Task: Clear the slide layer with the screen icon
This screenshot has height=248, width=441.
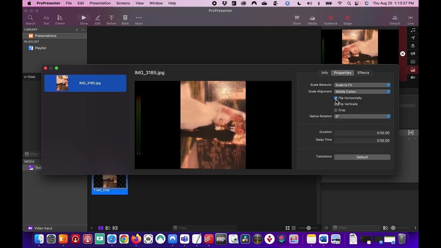Action: pyautogui.click(x=413, y=62)
